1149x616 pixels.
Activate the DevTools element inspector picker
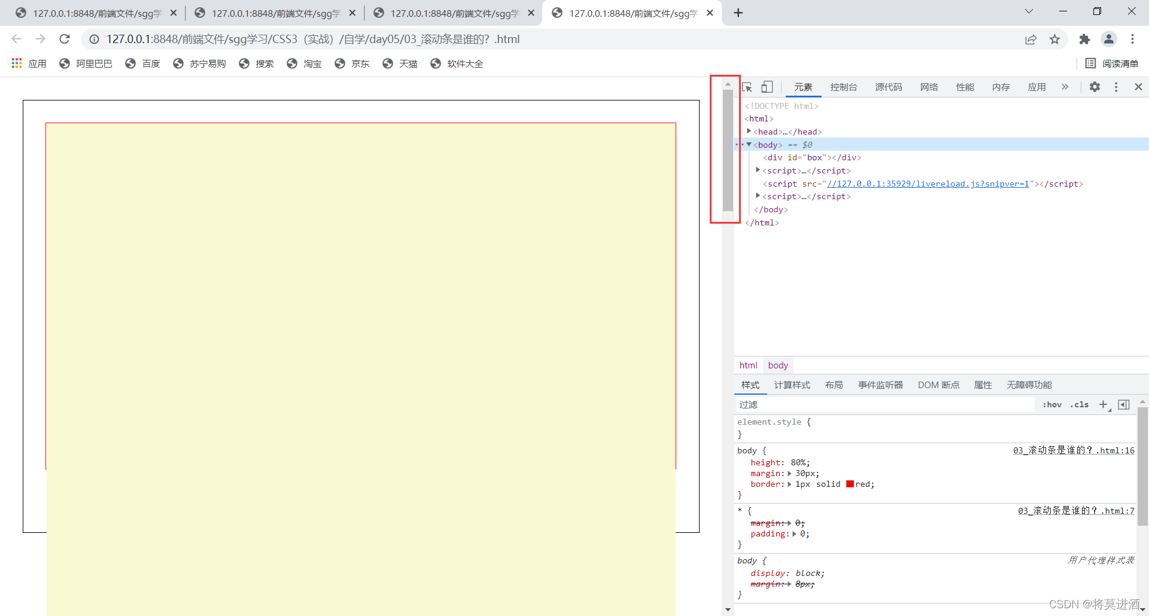click(x=747, y=87)
